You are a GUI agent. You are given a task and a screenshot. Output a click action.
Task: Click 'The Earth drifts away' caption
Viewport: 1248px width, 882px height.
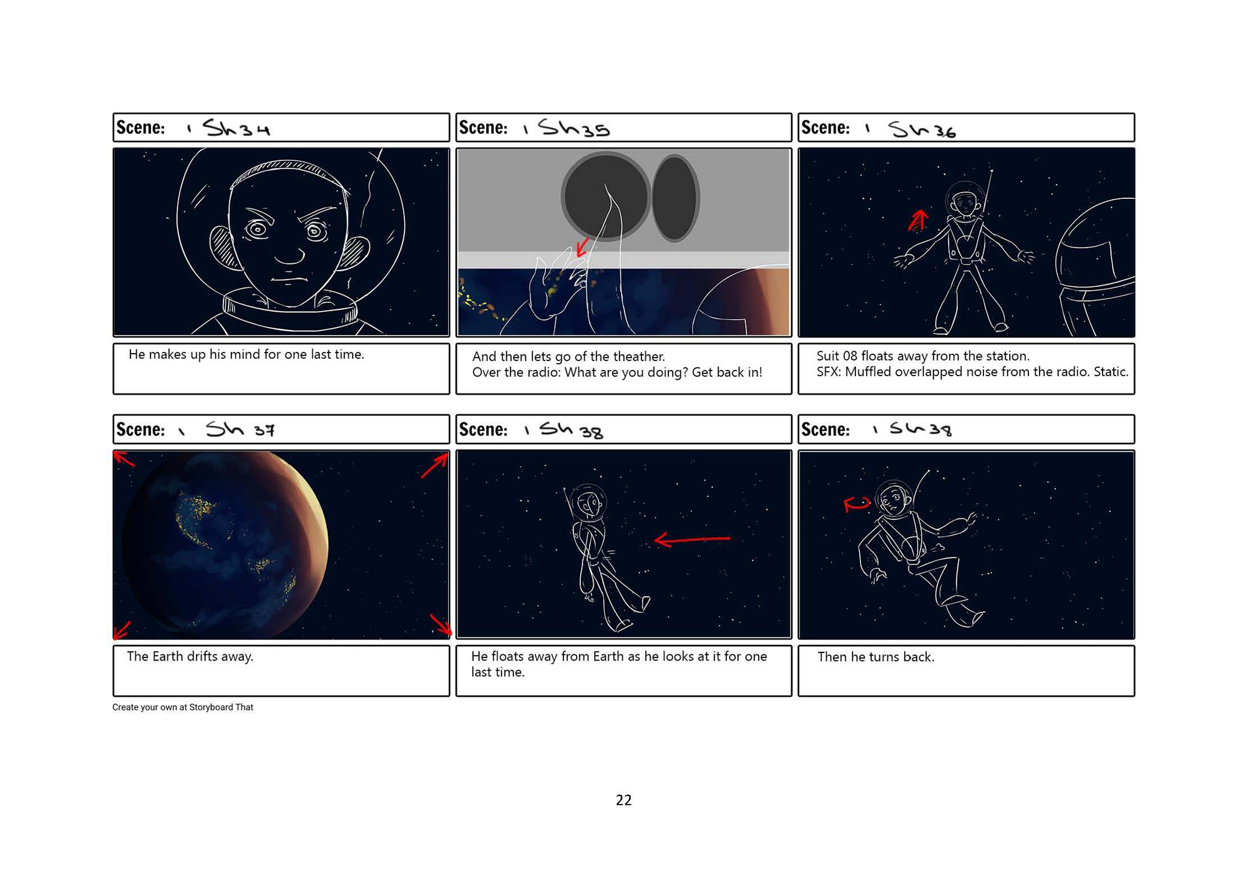point(190,656)
